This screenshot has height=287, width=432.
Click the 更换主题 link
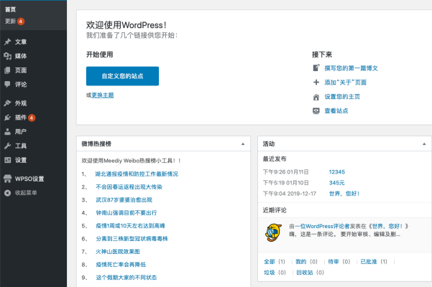(x=103, y=95)
